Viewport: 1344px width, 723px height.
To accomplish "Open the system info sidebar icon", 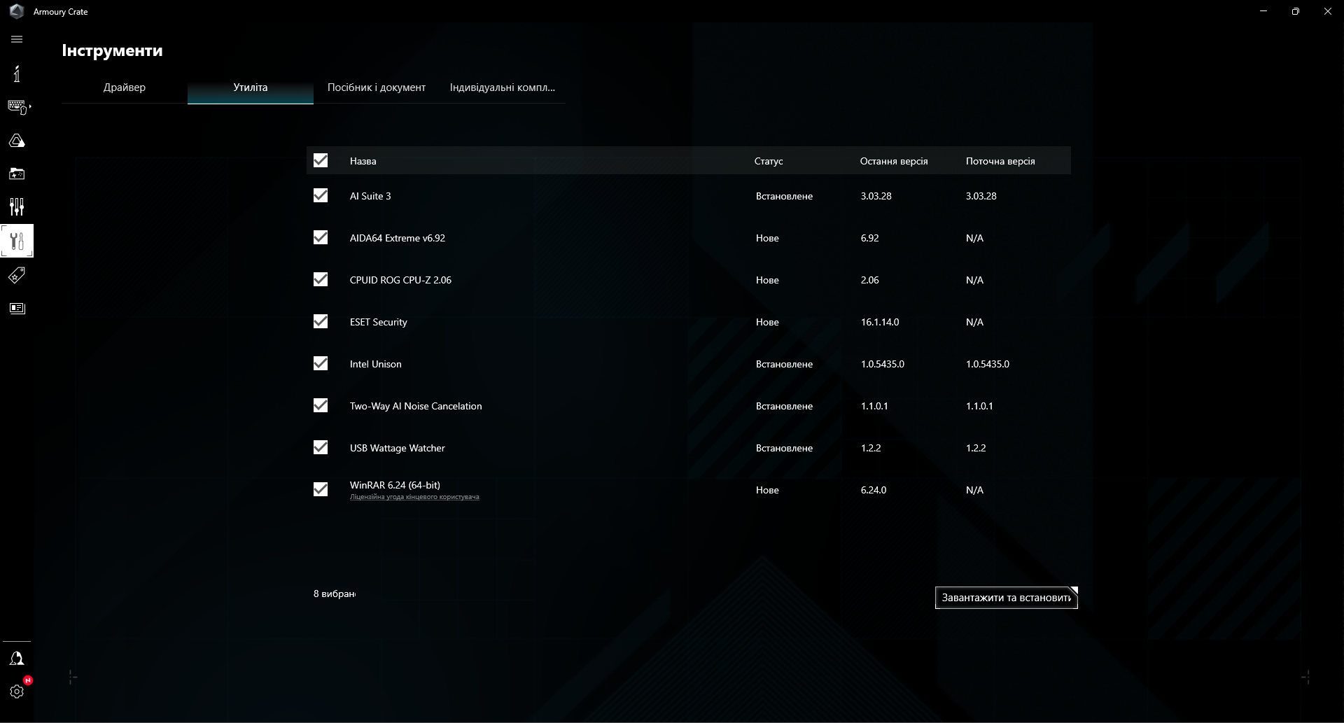I will 17,74.
